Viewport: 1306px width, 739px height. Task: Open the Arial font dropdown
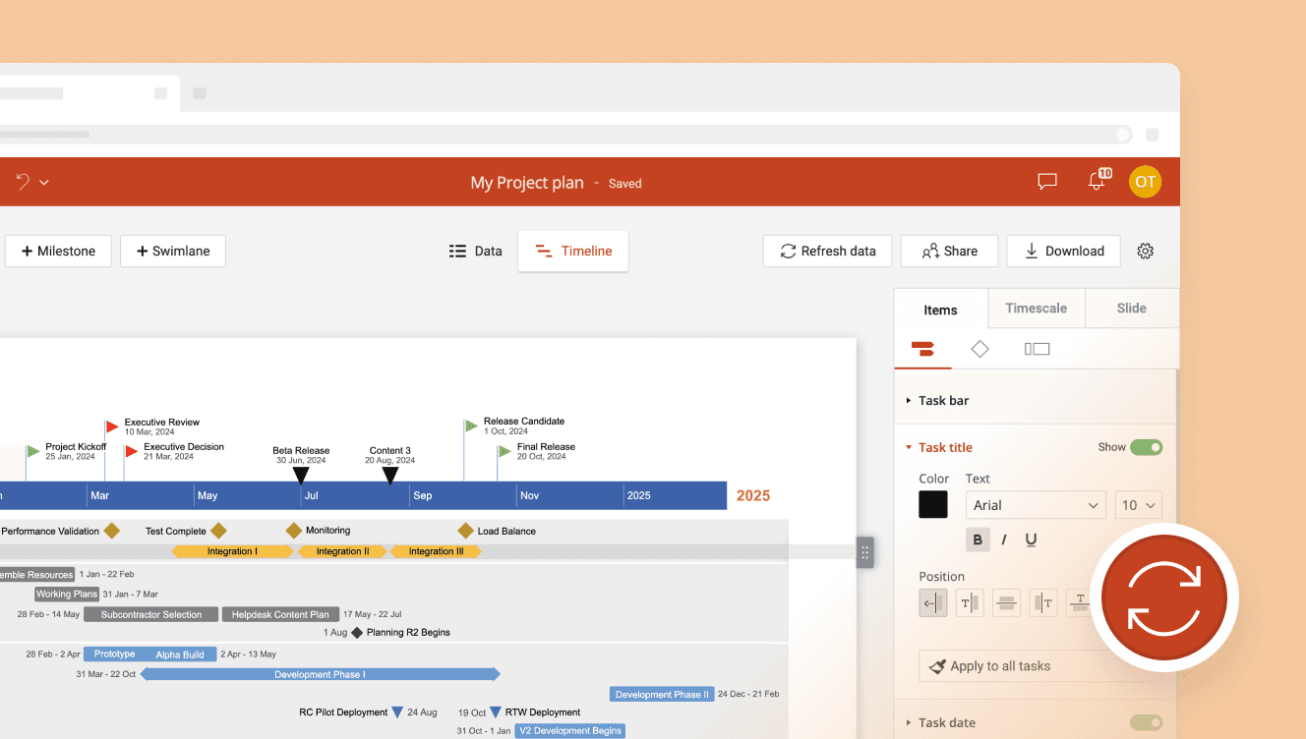tap(1035, 504)
